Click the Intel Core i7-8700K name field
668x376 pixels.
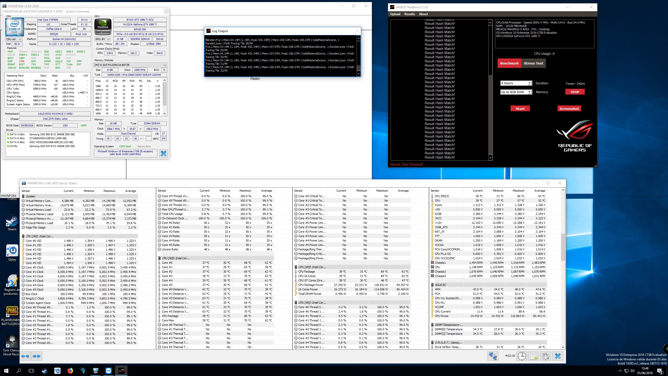[x=47, y=20]
